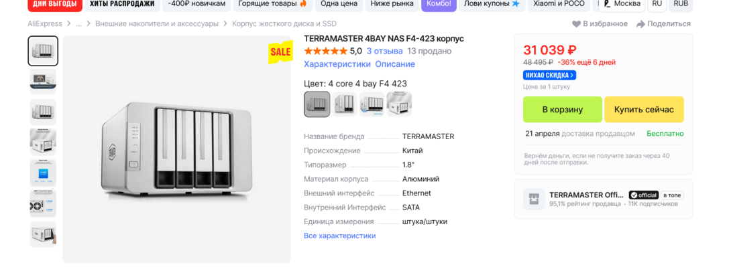This screenshot has width=731, height=275.
Task: Expand the breadcrumb ellipsis
Action: pos(78,24)
